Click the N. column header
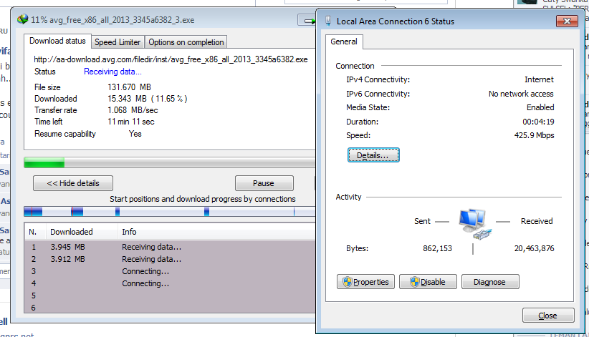The width and height of the screenshot is (589, 337). tap(36, 232)
